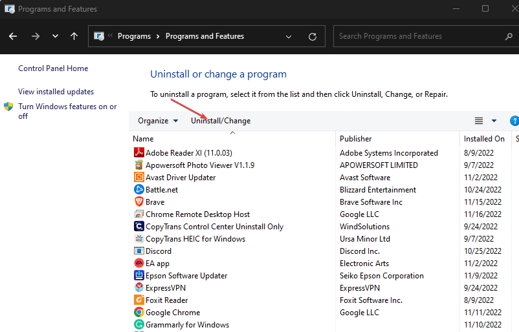Click the search magnifier icon

coord(509,36)
